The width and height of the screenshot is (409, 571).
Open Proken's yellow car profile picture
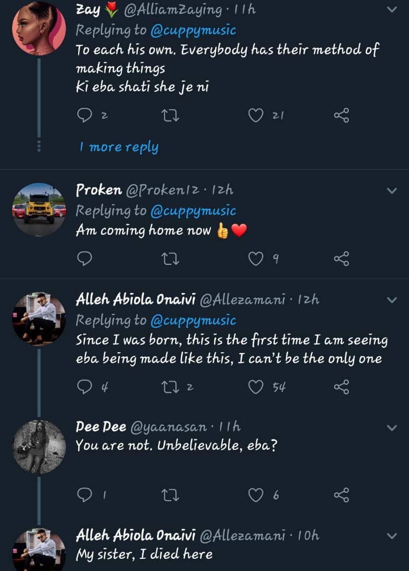(x=39, y=209)
